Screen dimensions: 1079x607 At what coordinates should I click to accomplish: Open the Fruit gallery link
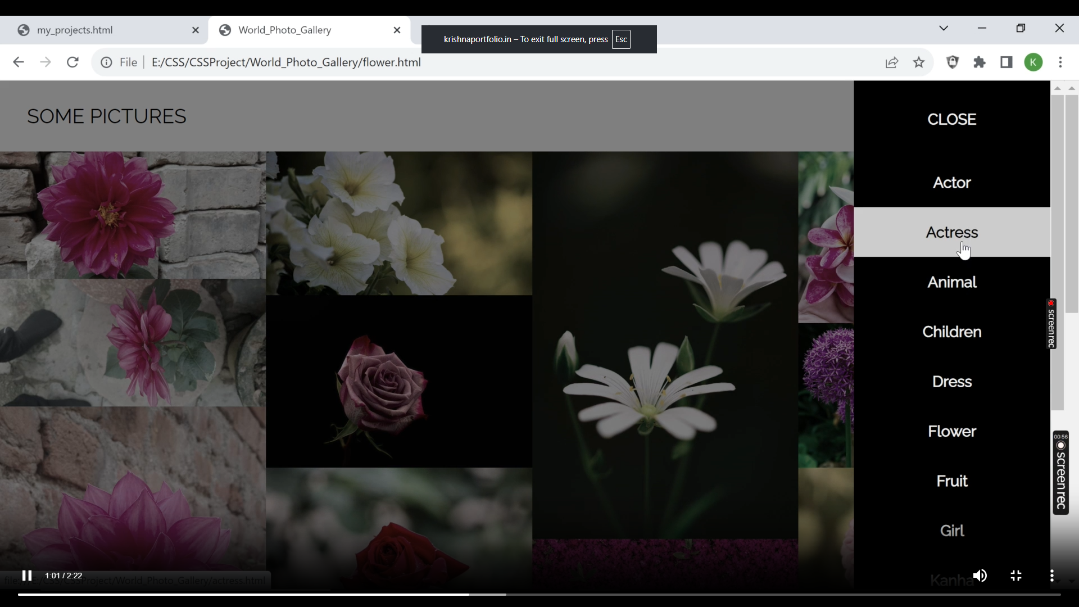(952, 481)
